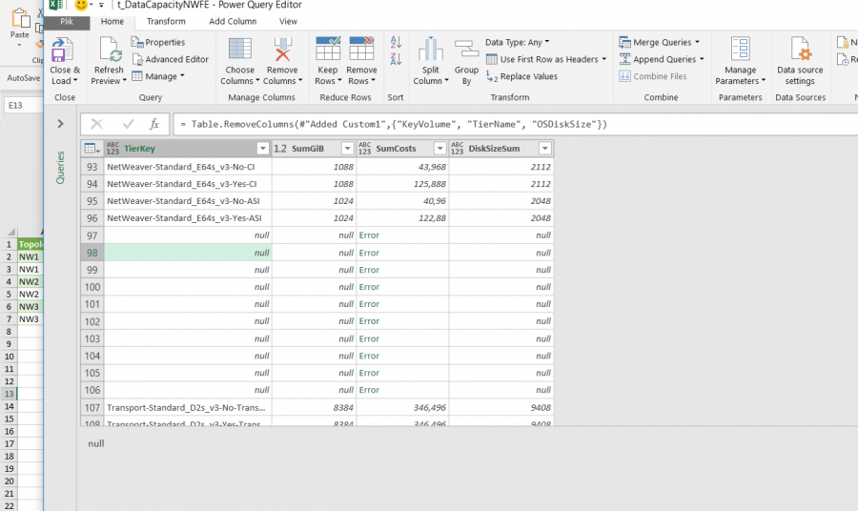The image size is (858, 511).
Task: Open the Manage dropdown in Query group
Action: tap(158, 76)
